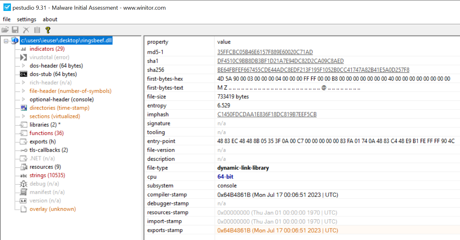Click the file icon beside ringsbeef.dll root
Image resolution: width=460 pixels, height=240 pixels.
15,41
